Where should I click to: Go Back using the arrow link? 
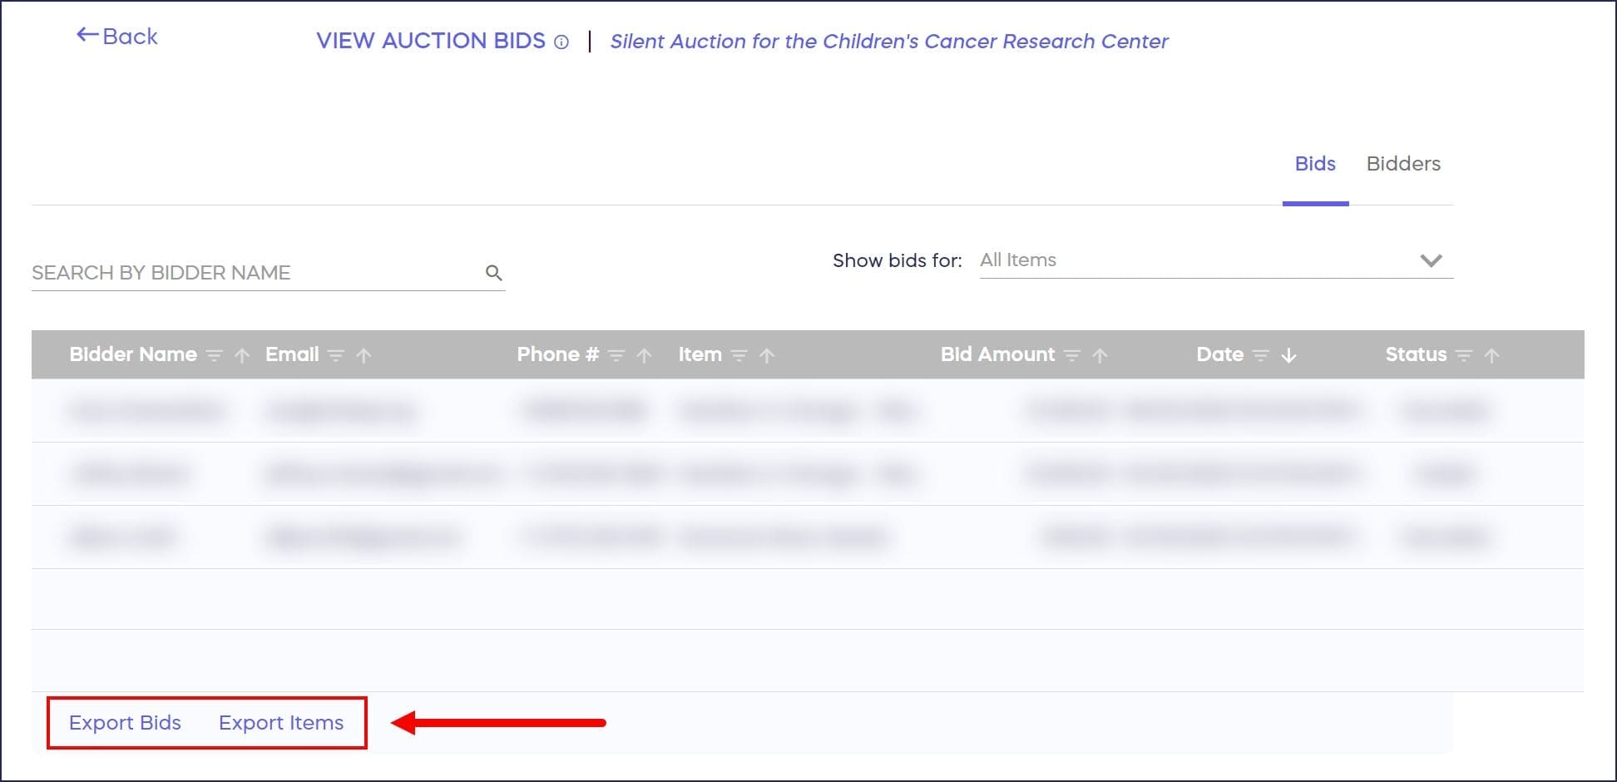117,37
